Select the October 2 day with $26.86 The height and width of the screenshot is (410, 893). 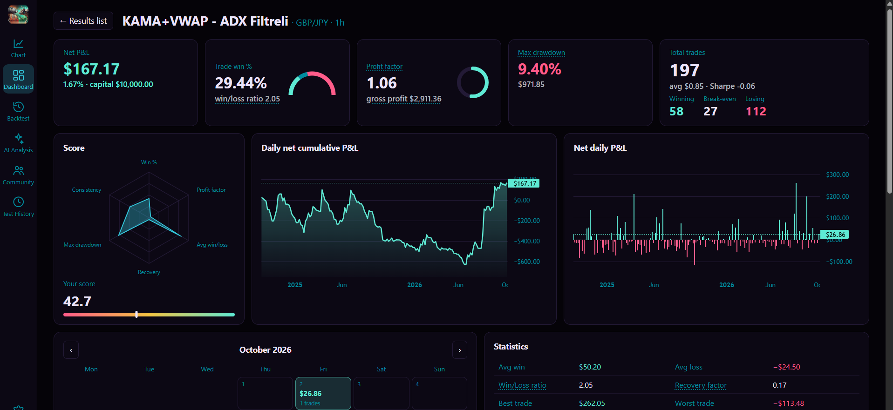tap(323, 393)
